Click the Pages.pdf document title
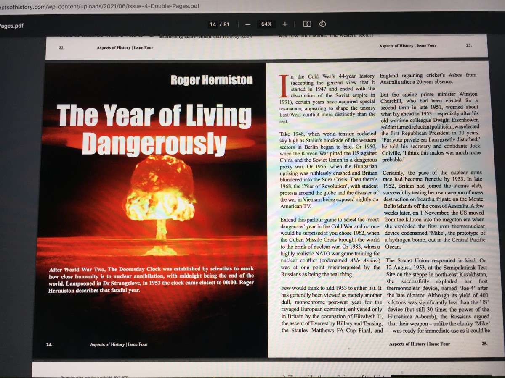The height and width of the screenshot is (378, 505). [12, 26]
